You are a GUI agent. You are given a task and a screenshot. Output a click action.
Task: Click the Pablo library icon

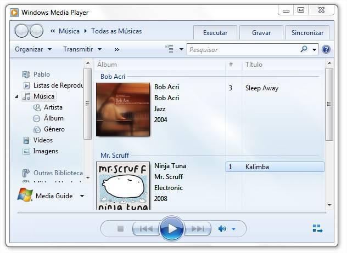(x=26, y=74)
